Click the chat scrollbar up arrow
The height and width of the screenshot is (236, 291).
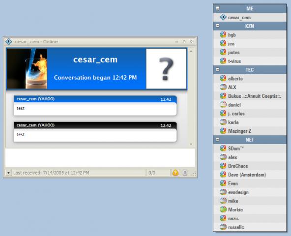point(191,51)
